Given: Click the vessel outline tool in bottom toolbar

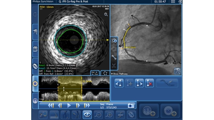Looking at the screenshot, I should [x=76, y=115].
